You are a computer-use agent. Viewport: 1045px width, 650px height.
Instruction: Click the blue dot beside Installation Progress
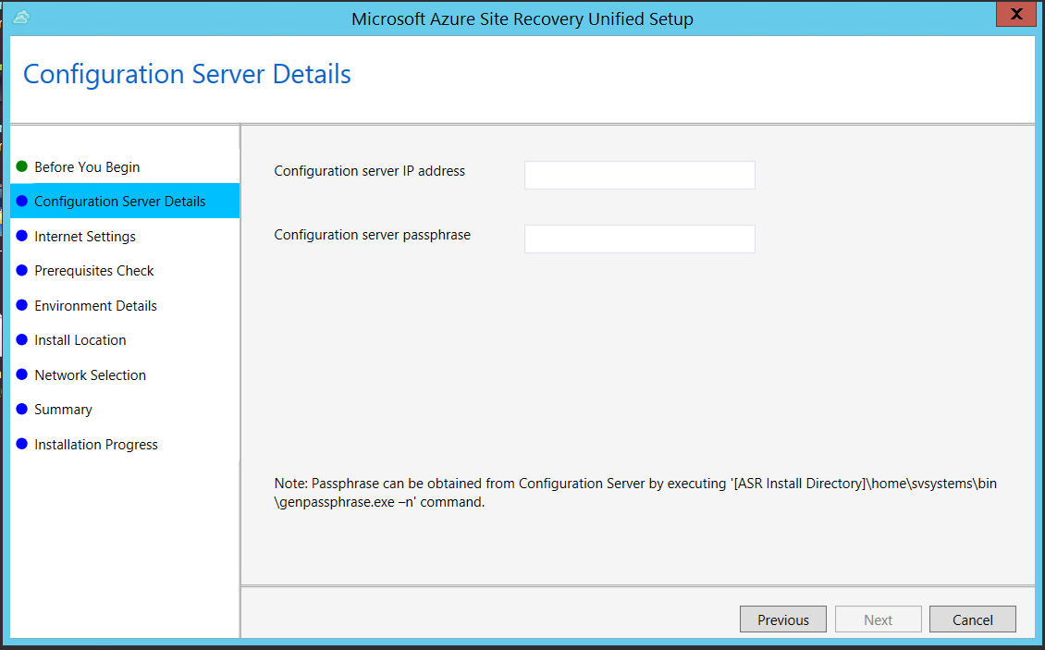(x=22, y=444)
